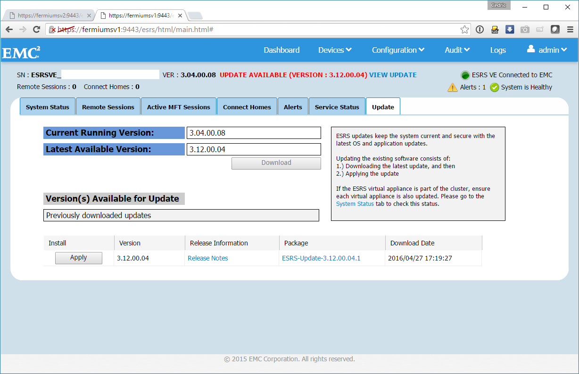The height and width of the screenshot is (374, 579).
Task: Open Dashboard in the top navigation
Action: coord(281,50)
